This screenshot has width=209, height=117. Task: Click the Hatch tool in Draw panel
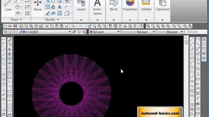27,13
